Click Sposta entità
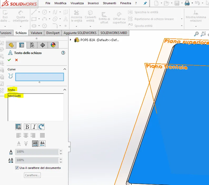 [x=140, y=26]
